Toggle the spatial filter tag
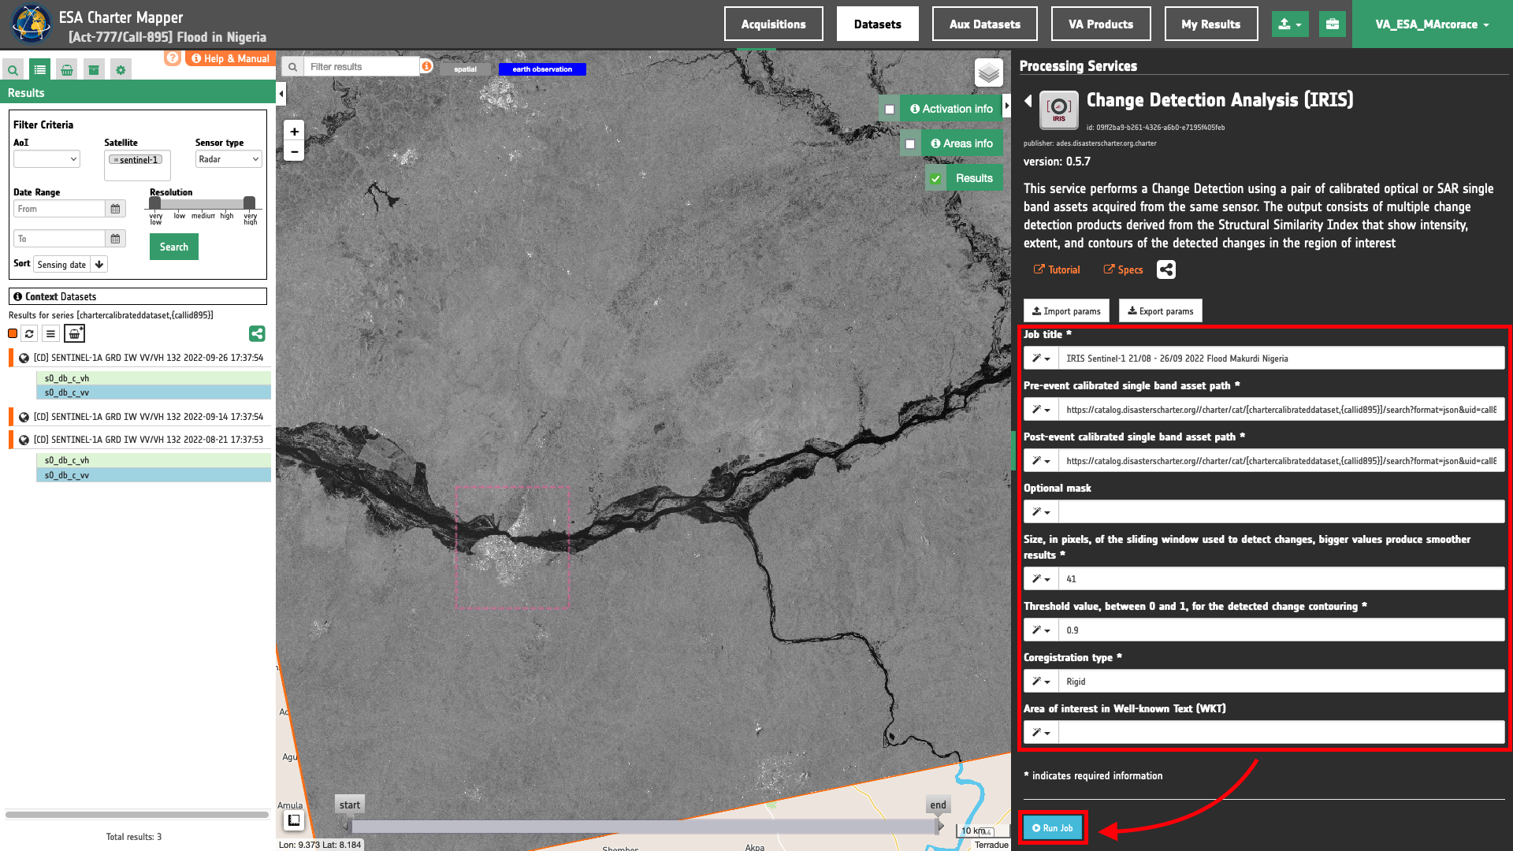This screenshot has width=1513, height=851. (x=465, y=69)
